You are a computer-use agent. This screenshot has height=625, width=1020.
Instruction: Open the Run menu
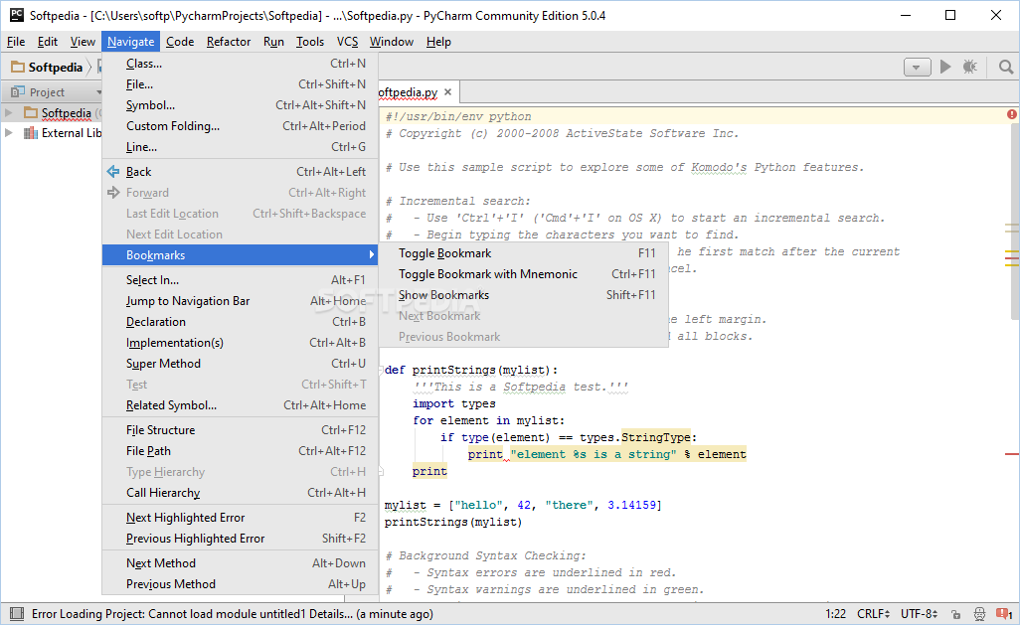[273, 42]
